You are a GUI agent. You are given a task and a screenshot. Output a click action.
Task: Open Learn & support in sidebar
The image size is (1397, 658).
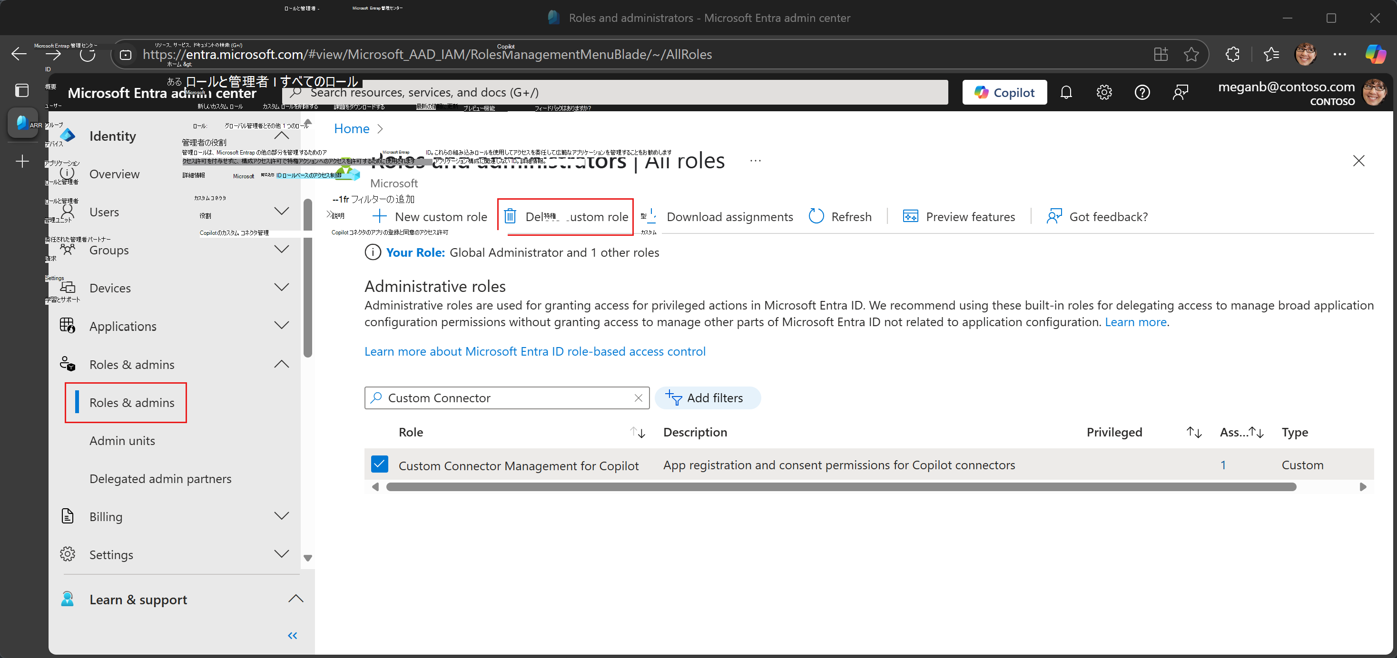click(x=138, y=600)
